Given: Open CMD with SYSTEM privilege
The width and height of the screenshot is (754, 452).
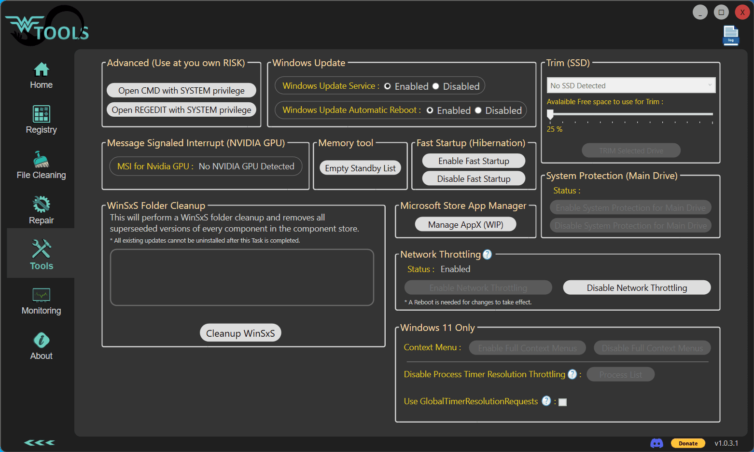Looking at the screenshot, I should pos(182,90).
